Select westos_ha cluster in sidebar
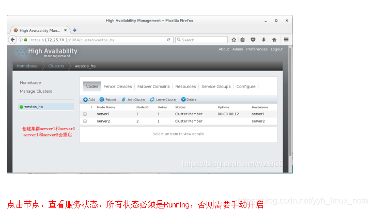The height and width of the screenshot is (210, 373). point(46,107)
